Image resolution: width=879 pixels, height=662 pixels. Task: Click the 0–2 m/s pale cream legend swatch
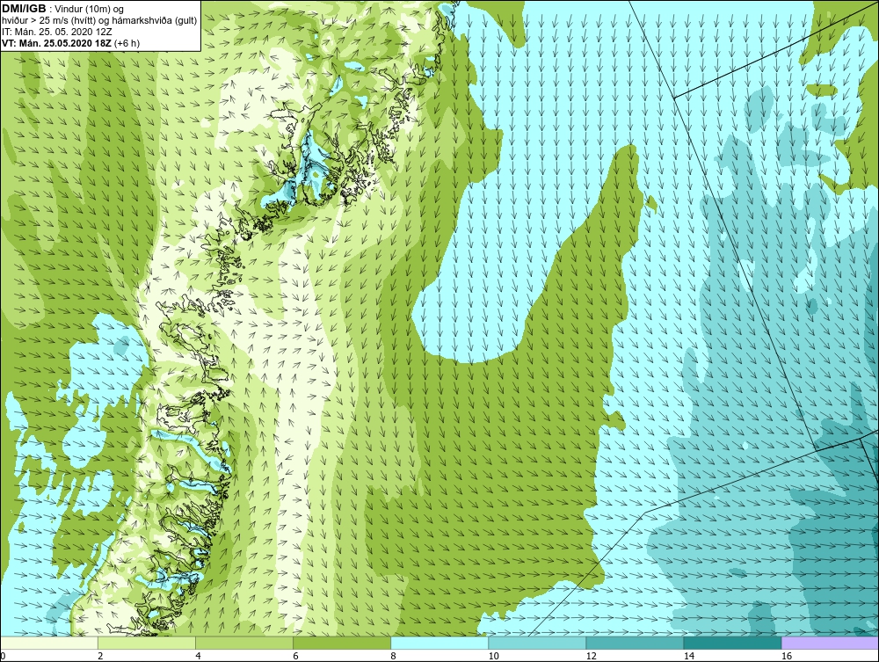pyautogui.click(x=48, y=643)
